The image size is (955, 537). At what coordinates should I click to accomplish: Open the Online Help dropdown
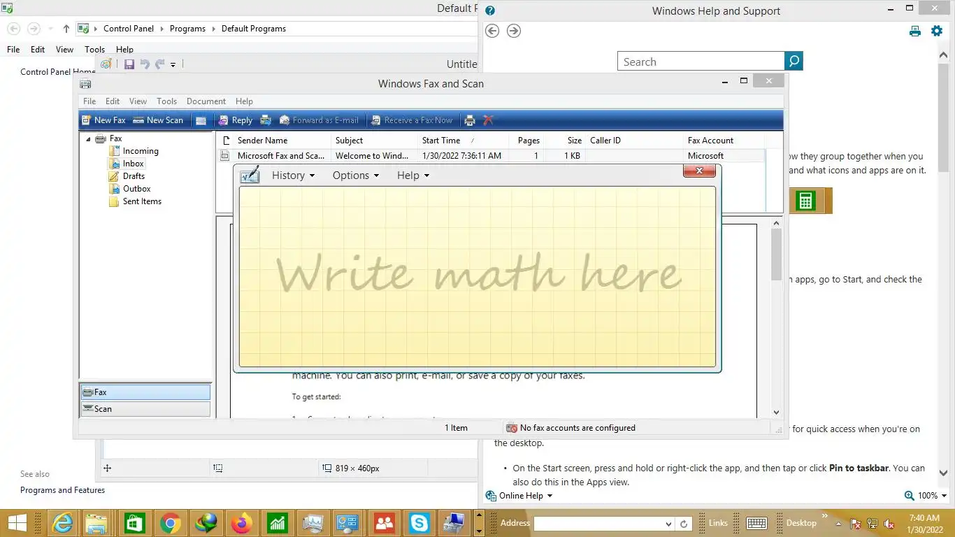(519, 496)
